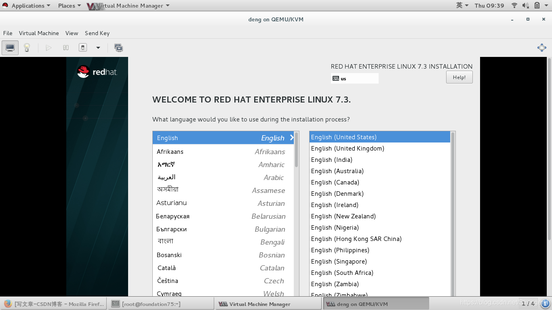Screen dimensions: 552x310
Task: Select Belarusian language row
Action: pos(223,216)
